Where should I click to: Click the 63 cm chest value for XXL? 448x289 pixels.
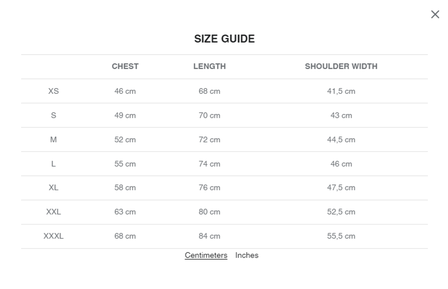[x=125, y=212]
